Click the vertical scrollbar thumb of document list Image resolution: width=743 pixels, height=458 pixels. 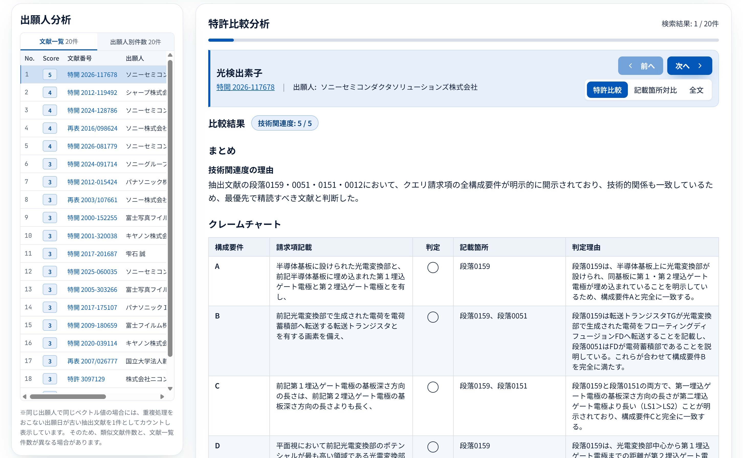[170, 208]
